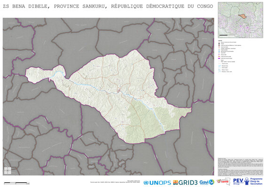This screenshot has height=187, width=266.
Task: Click the data sources text block at right
Action: coord(240,167)
